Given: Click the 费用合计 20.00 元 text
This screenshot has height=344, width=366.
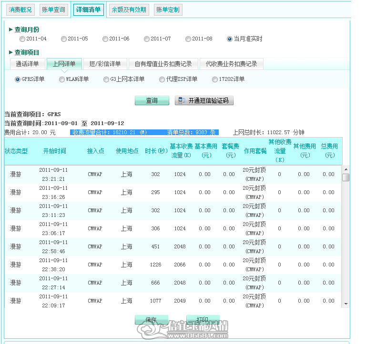Looking at the screenshot, I should point(30,132).
